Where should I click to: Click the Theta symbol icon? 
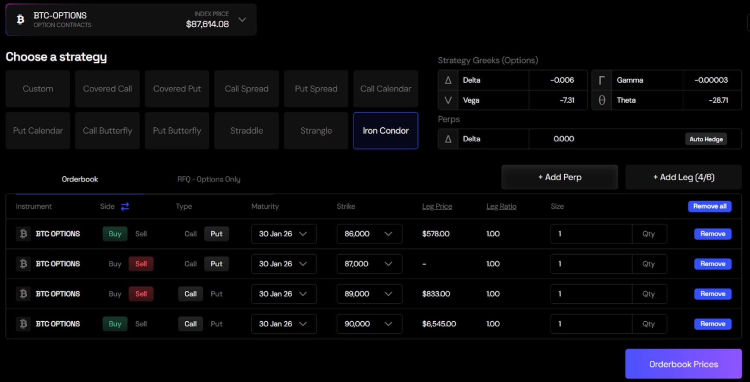(x=602, y=100)
